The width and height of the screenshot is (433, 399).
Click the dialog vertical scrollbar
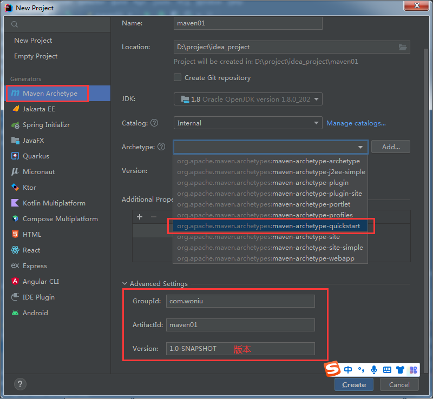click(426, 210)
